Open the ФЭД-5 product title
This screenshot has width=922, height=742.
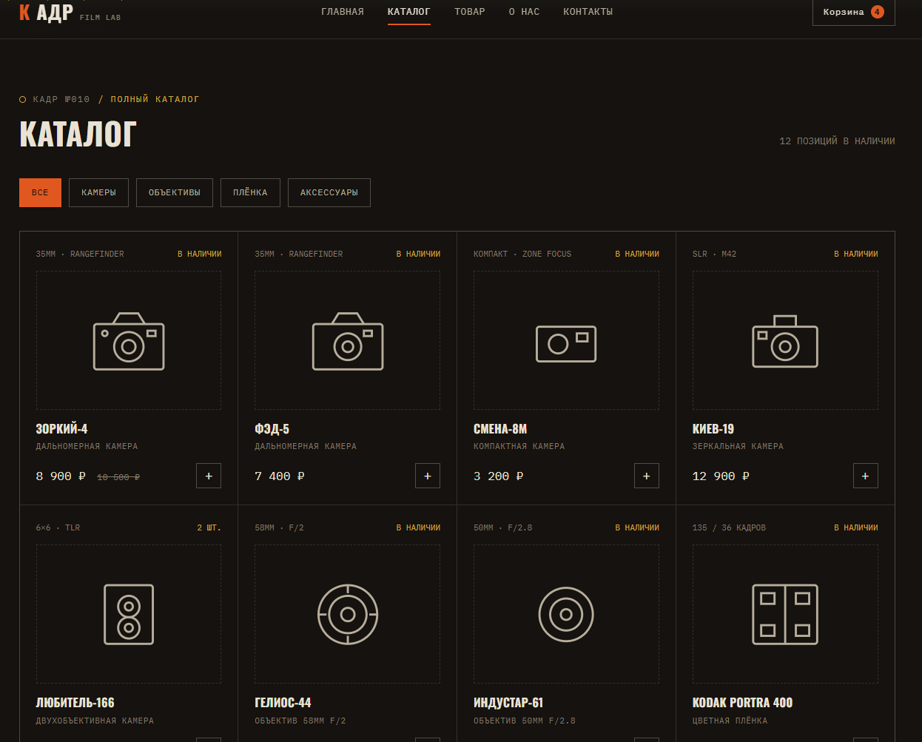click(x=272, y=429)
